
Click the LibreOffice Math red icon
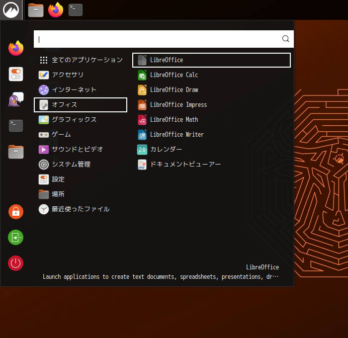tap(142, 120)
